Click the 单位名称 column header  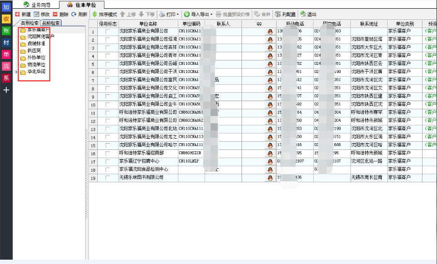(148, 23)
